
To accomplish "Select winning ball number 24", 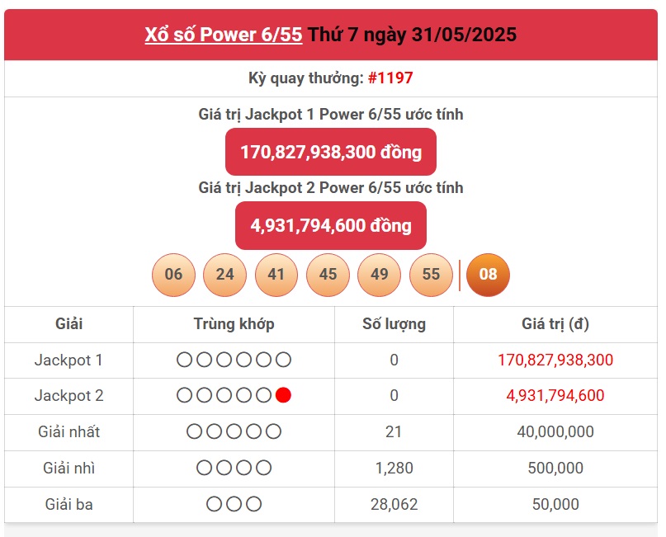I will click(224, 275).
